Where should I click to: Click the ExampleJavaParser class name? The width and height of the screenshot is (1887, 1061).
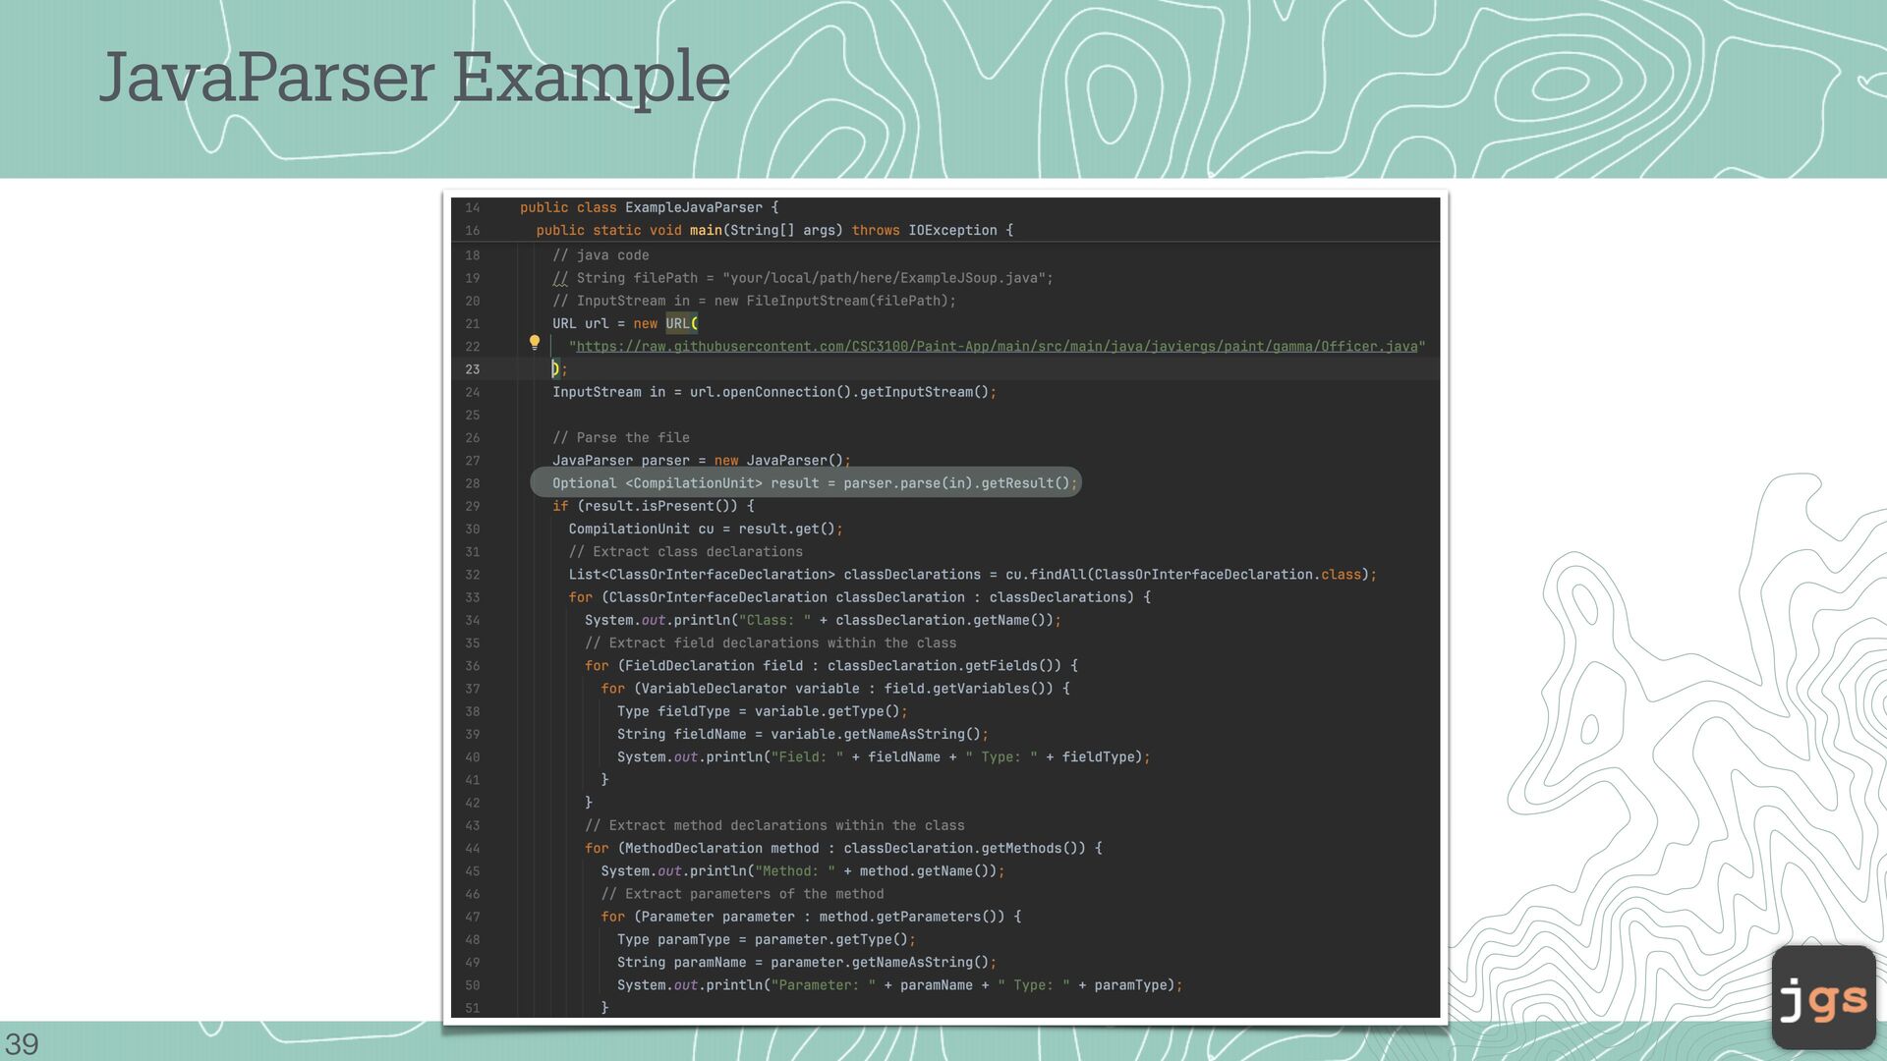pyautogui.click(x=693, y=207)
